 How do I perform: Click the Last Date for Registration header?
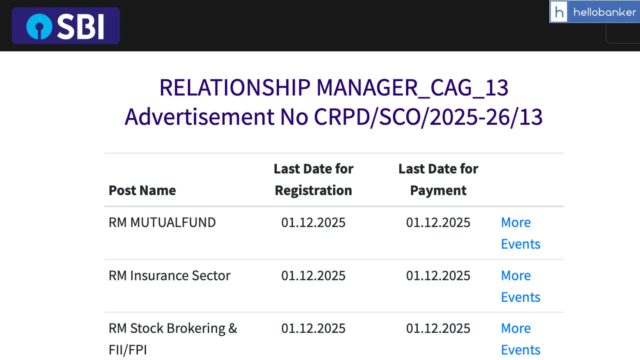pos(313,179)
